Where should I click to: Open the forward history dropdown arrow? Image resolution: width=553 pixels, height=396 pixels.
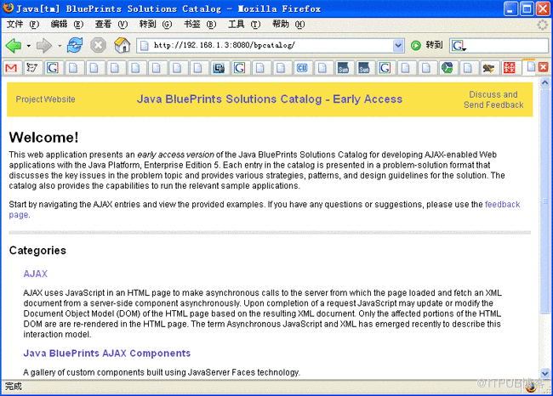tap(60, 46)
